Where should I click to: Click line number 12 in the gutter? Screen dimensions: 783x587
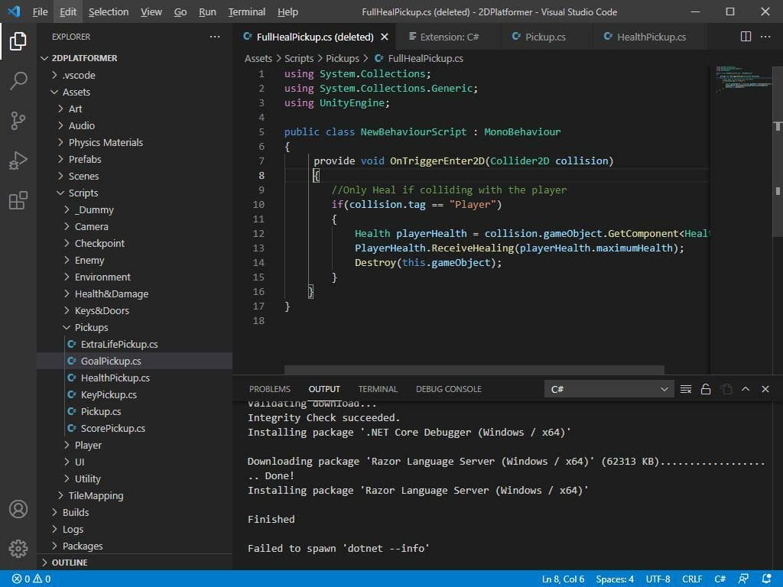[258, 233]
